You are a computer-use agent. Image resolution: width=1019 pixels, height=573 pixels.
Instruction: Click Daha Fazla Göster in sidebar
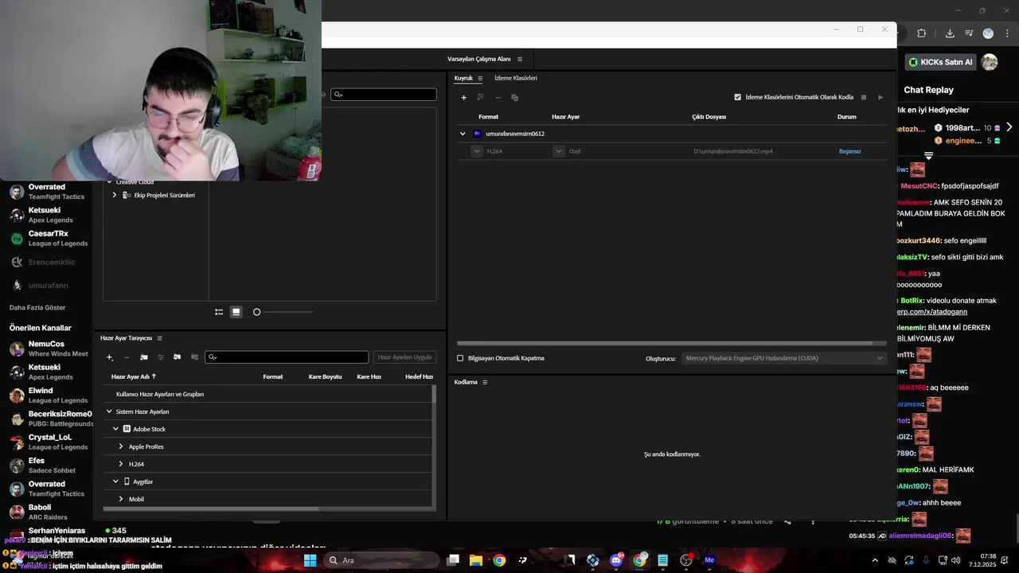pos(37,307)
